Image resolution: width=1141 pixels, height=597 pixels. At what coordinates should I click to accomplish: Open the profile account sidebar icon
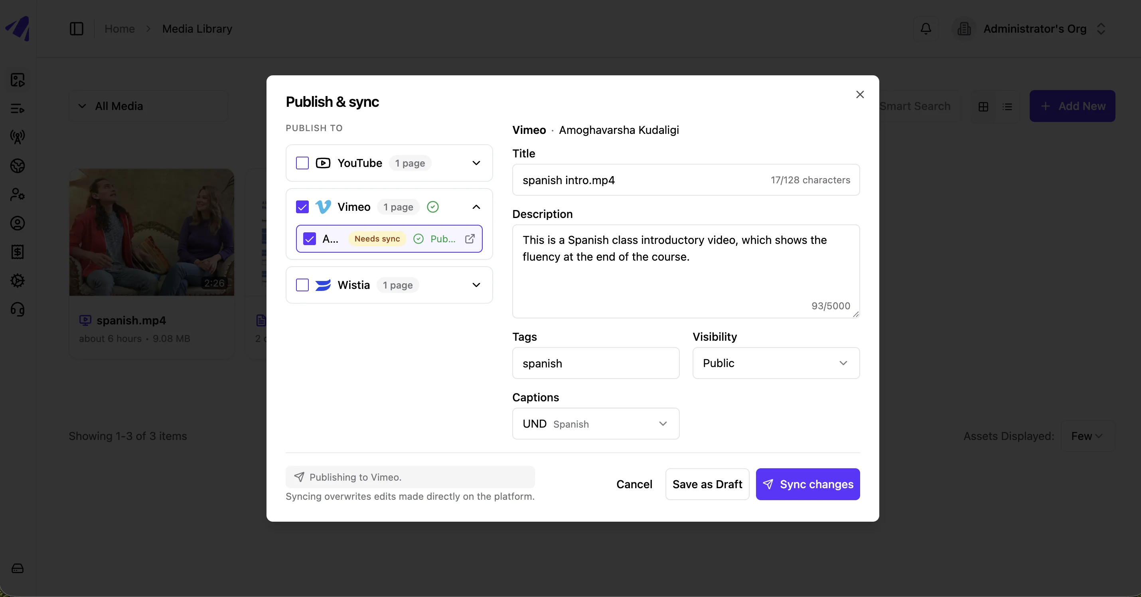18,223
